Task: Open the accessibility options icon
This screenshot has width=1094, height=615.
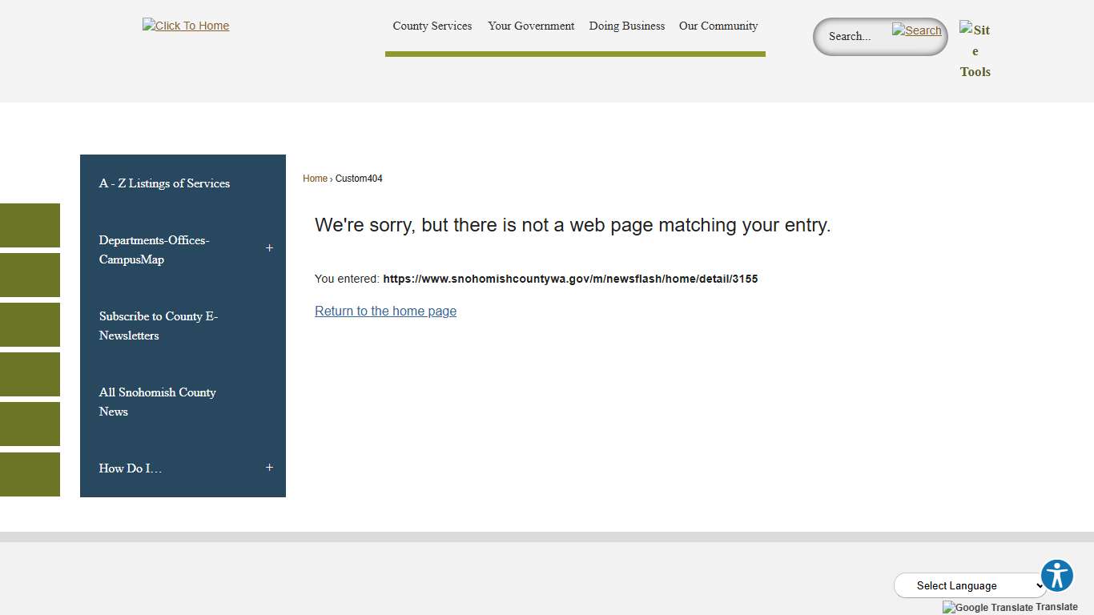Action: coord(1056,576)
